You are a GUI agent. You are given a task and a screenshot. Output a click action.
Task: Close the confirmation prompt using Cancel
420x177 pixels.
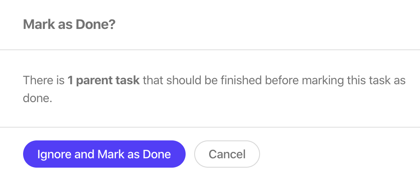click(x=227, y=154)
